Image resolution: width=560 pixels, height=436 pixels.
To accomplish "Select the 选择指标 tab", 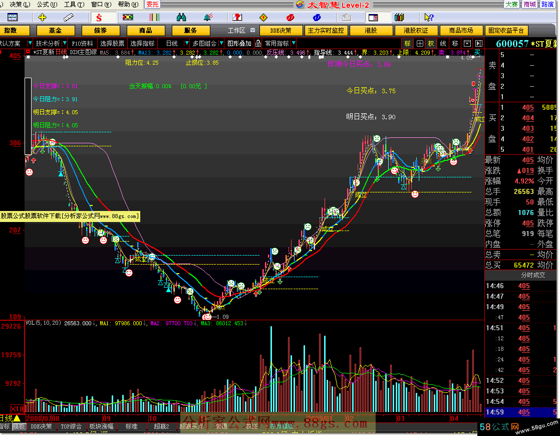I will point(142,43).
